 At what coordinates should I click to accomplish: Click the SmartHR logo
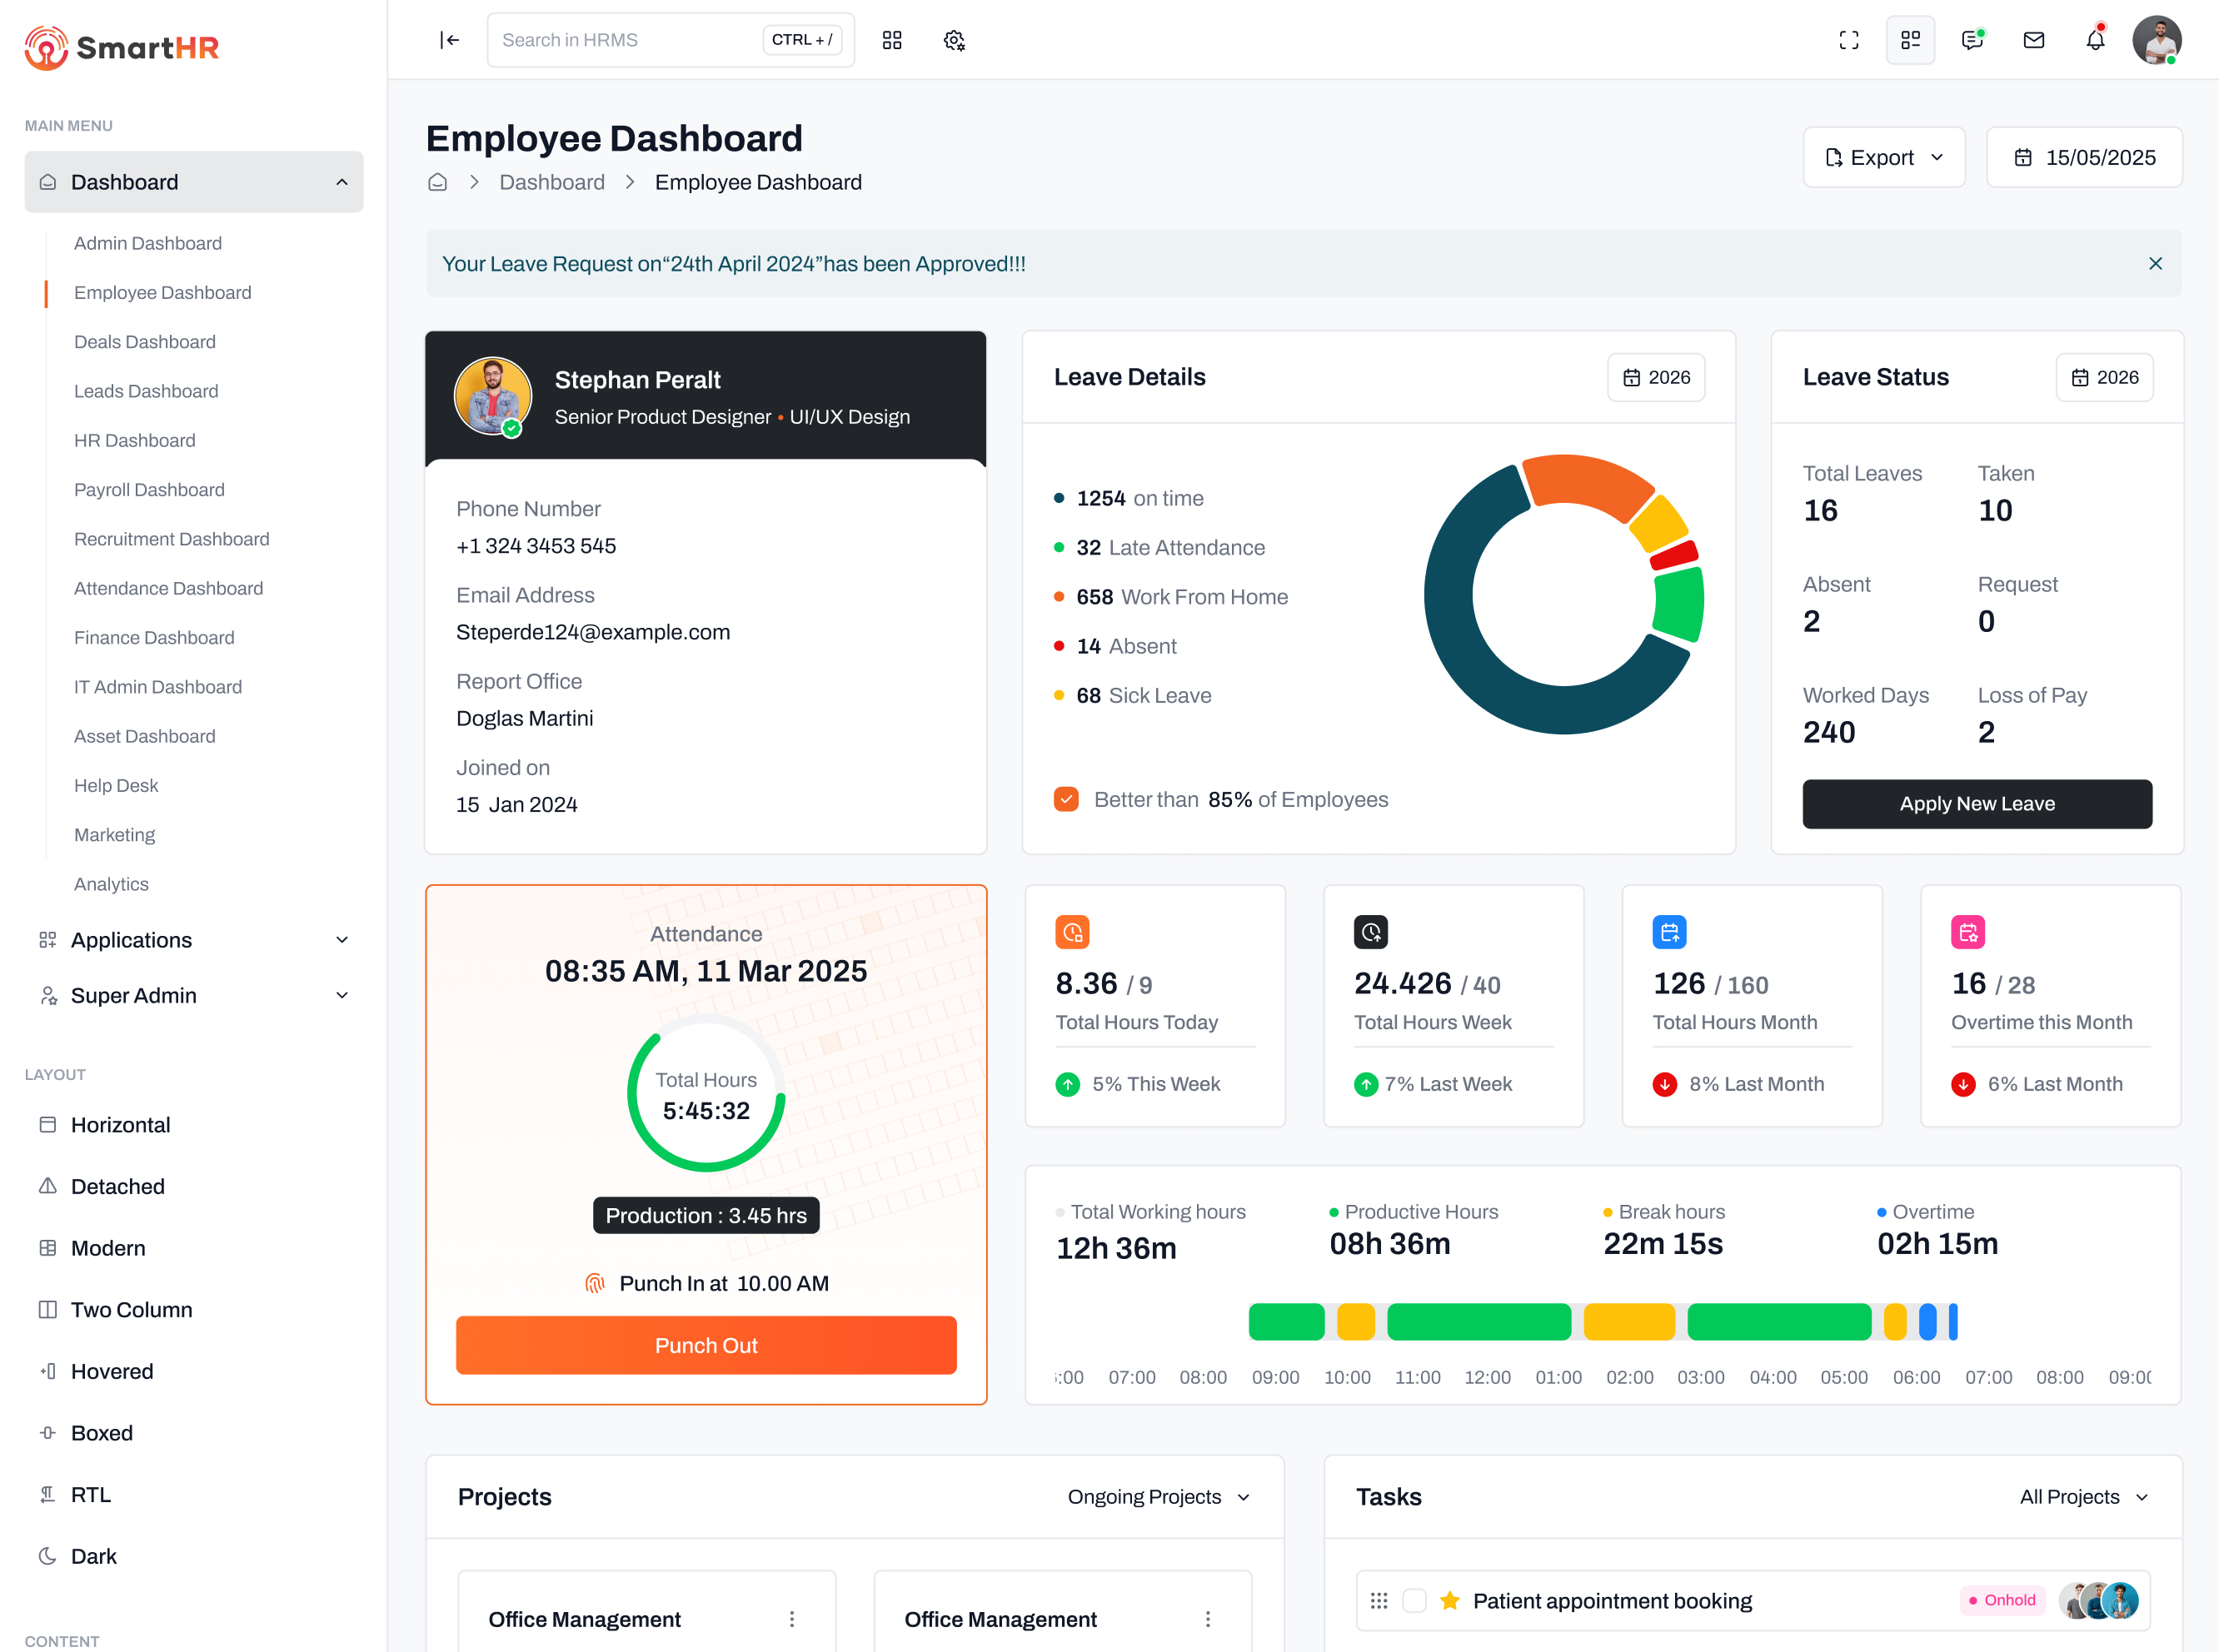pos(120,47)
